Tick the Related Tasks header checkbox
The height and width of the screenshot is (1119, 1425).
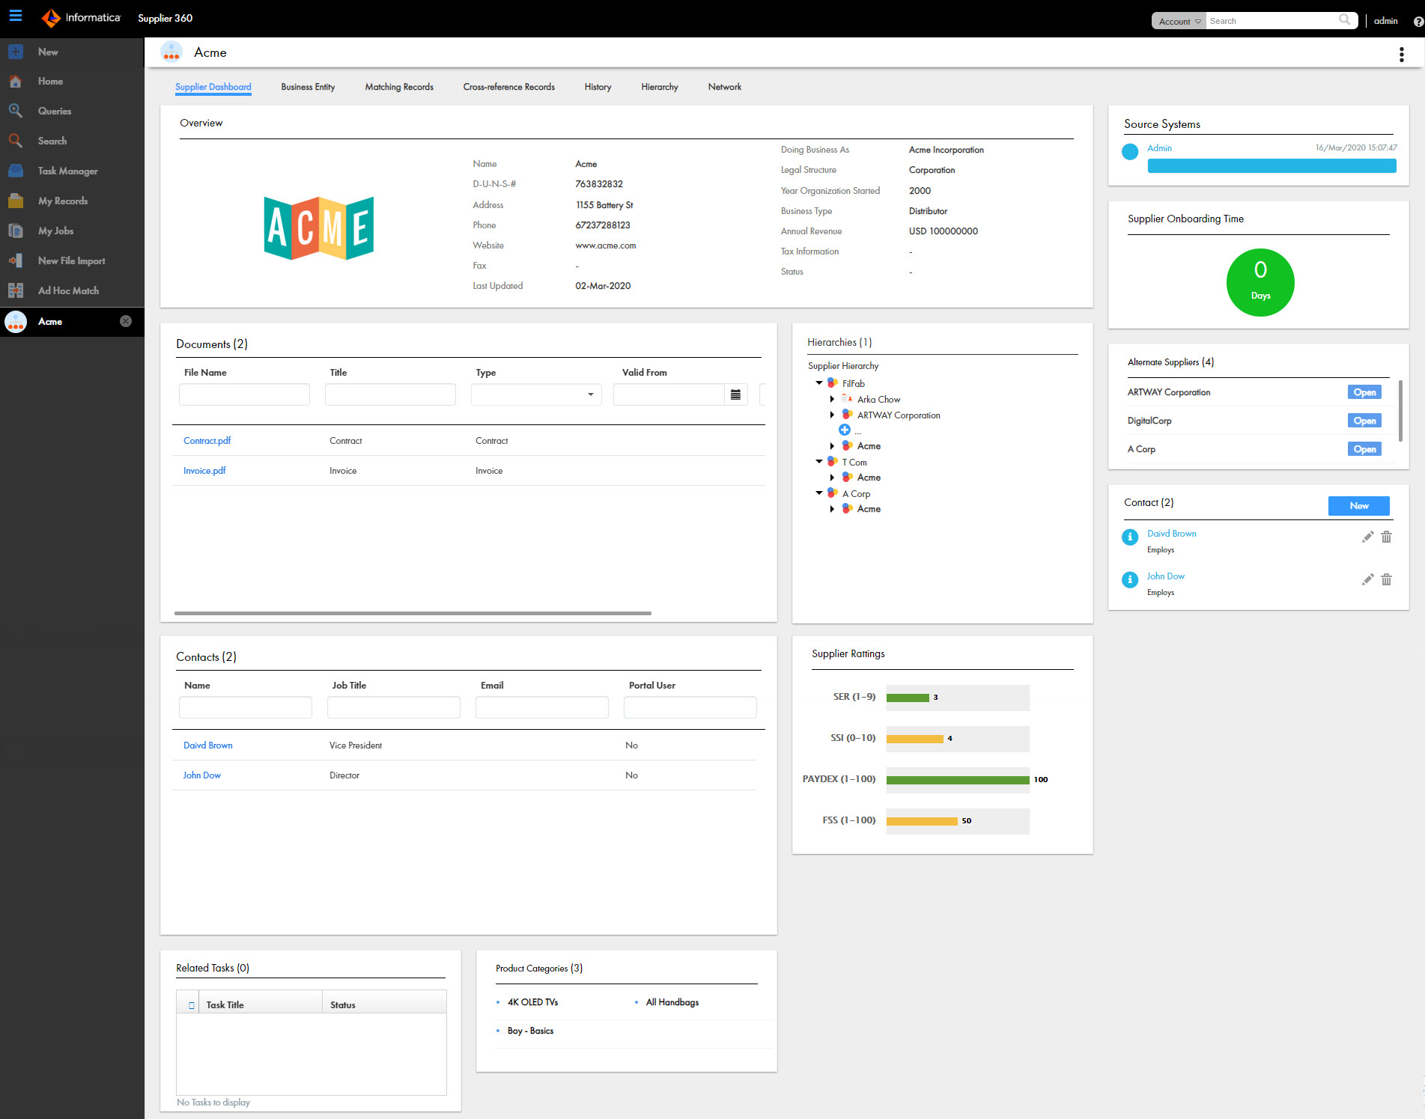(192, 1005)
